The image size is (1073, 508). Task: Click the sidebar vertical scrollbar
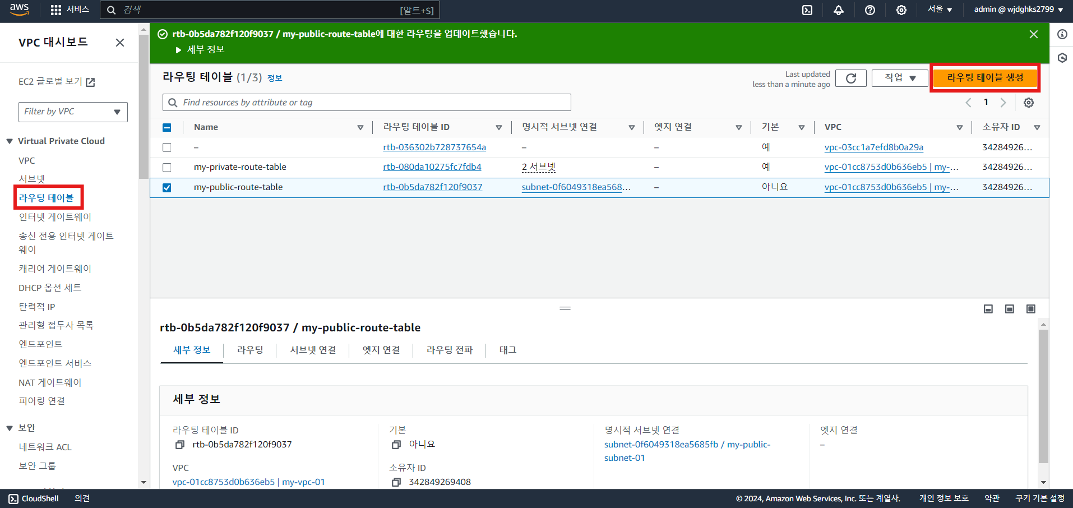pos(144,107)
